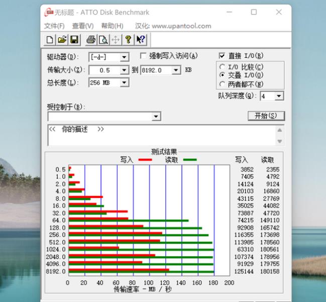
Task: Click the New document toolbar icon
Action: point(50,40)
